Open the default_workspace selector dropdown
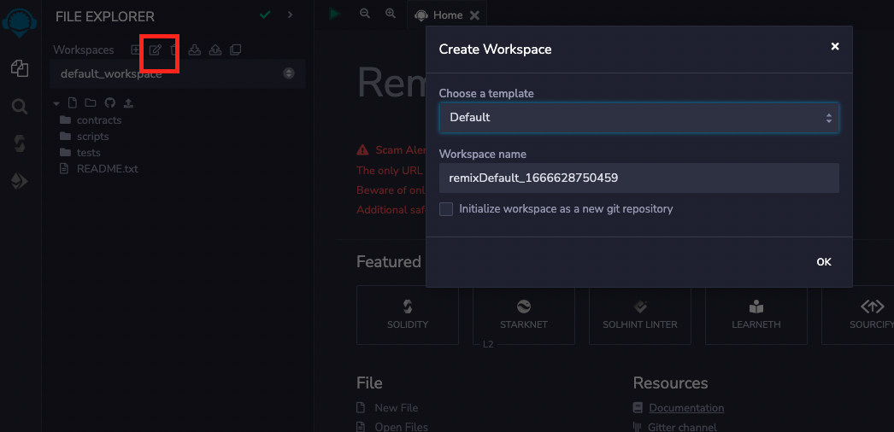This screenshot has height=432, width=894. [177, 73]
